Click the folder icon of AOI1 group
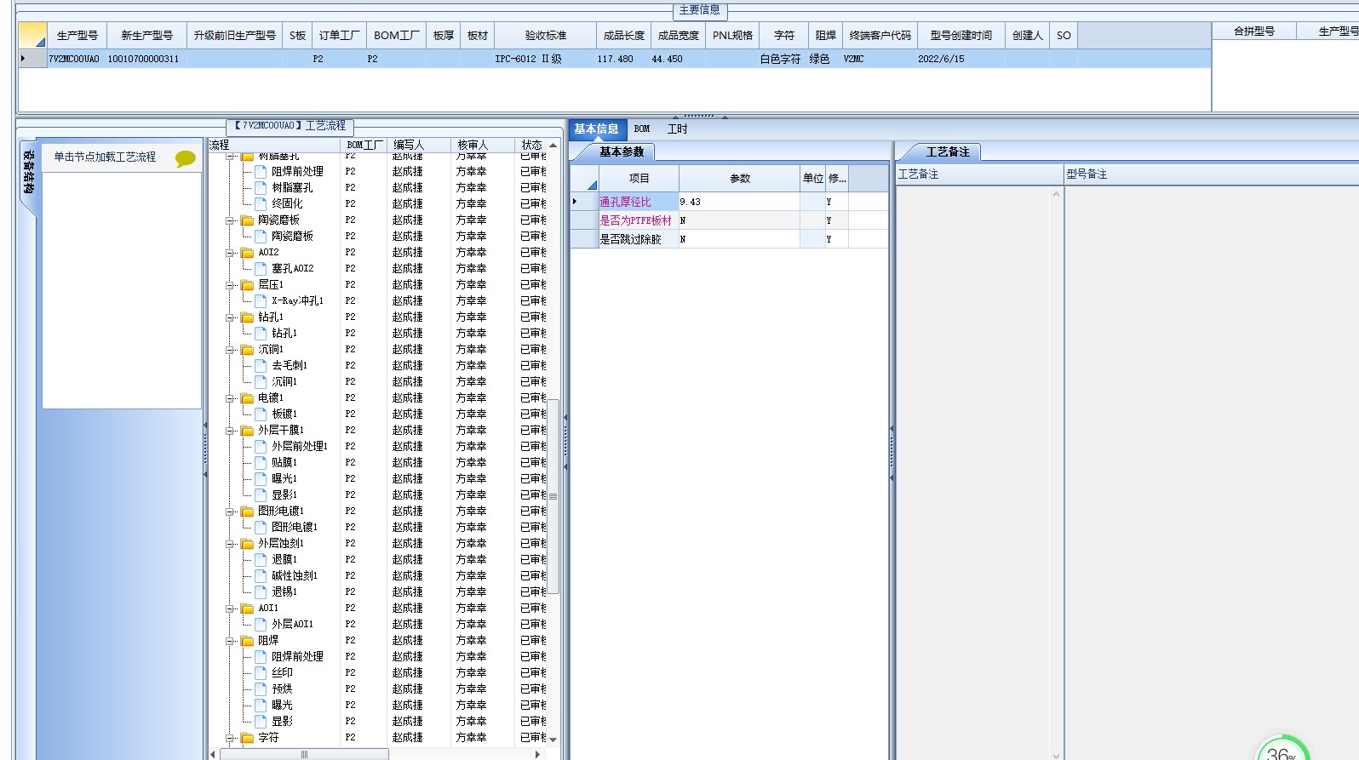1359x760 pixels. [x=248, y=609]
